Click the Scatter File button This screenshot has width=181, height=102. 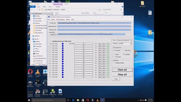tap(53, 34)
